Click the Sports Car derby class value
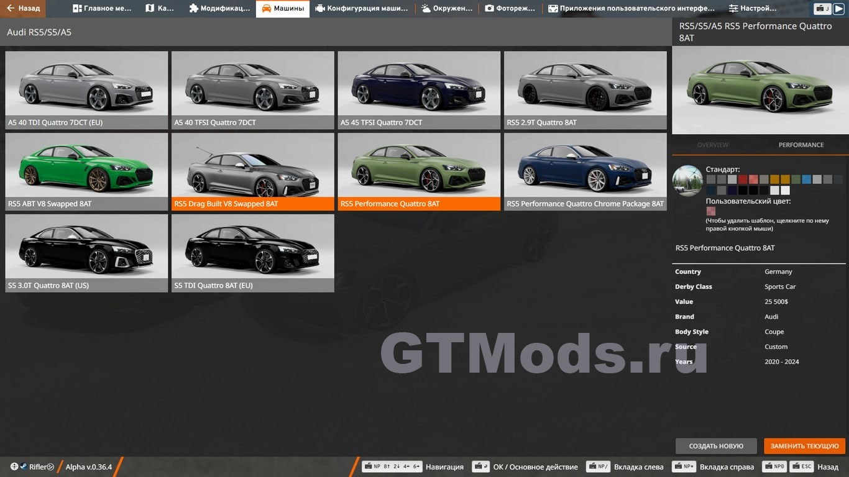Viewport: 849px width, 477px height. tap(780, 286)
